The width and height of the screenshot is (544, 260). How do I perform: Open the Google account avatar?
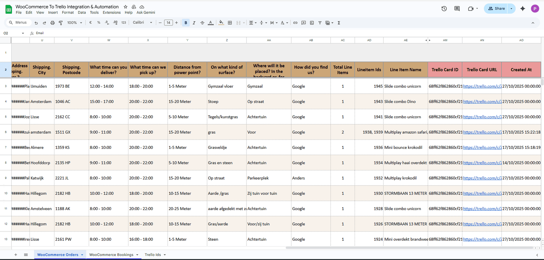click(535, 8)
